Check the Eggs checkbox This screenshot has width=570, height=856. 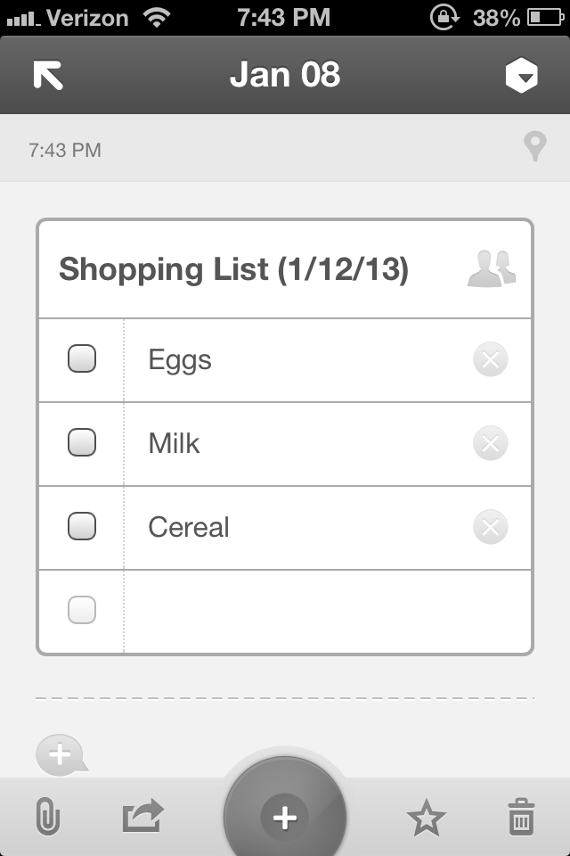[82, 359]
